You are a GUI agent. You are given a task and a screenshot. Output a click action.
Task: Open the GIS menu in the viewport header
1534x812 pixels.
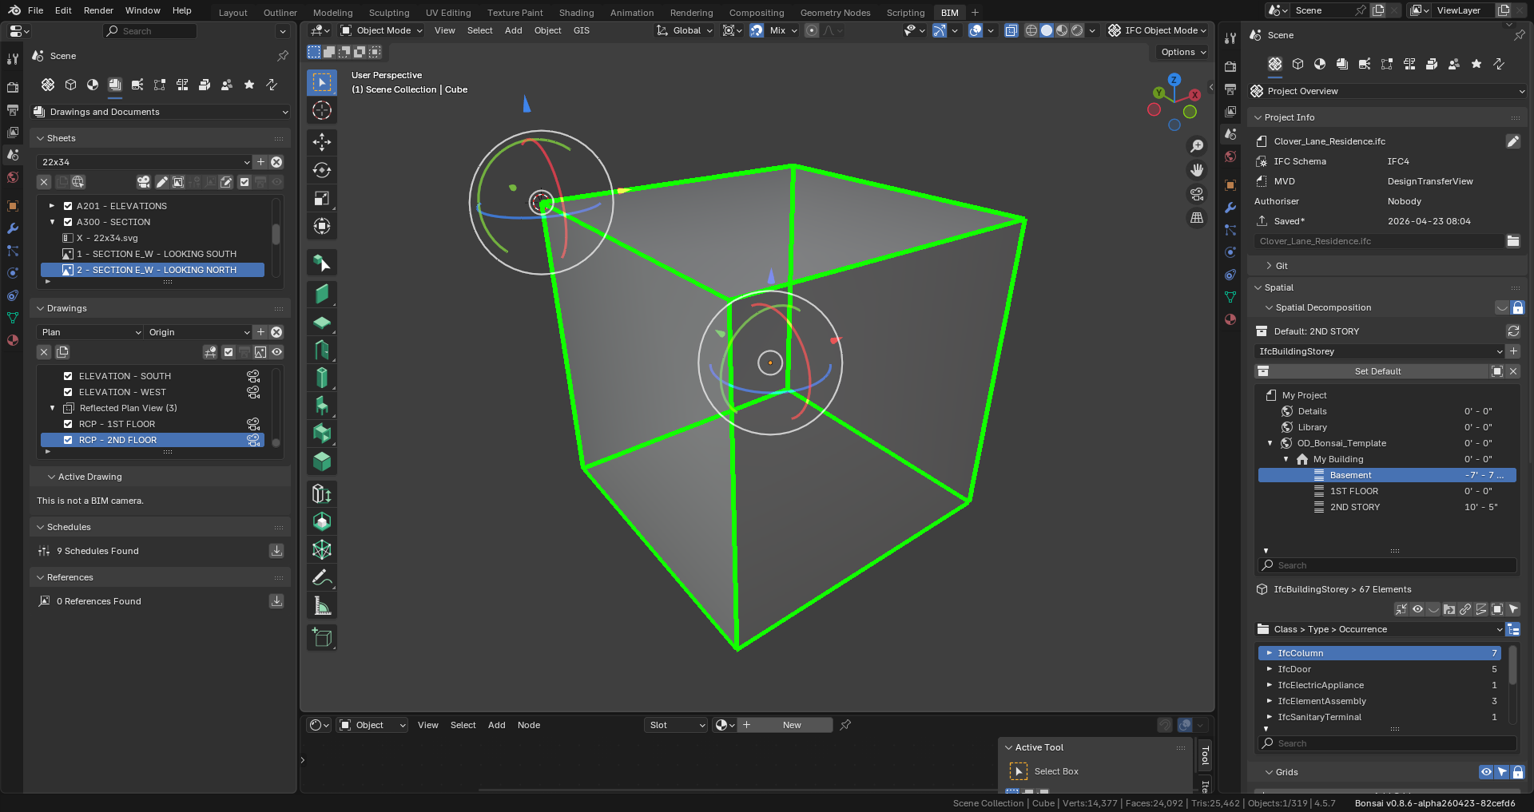coord(582,30)
